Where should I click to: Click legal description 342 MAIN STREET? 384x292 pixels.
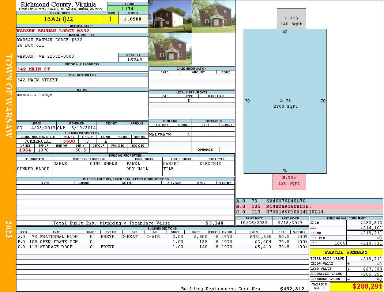[37, 80]
